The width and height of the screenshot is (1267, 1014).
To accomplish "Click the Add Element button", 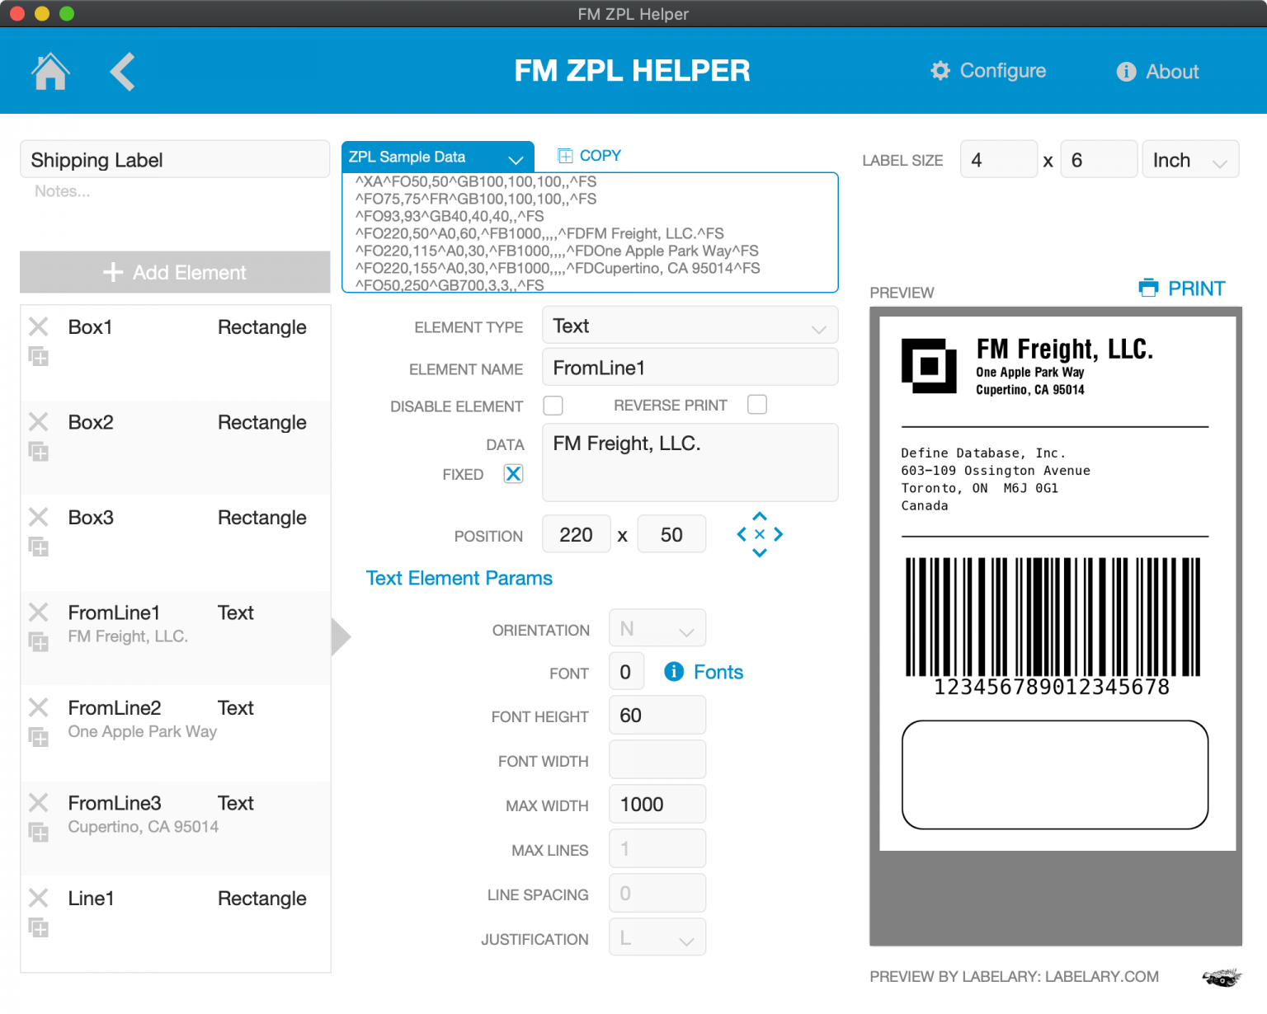I will (175, 272).
